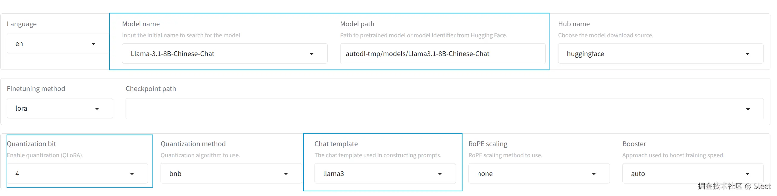Open the Booster 'auto' dropdown
Image resolution: width=777 pixels, height=196 pixels.
(x=685, y=173)
